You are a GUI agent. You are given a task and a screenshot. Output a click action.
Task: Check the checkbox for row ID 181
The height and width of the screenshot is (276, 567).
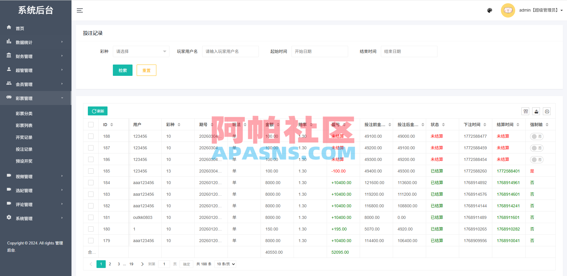pyautogui.click(x=91, y=217)
